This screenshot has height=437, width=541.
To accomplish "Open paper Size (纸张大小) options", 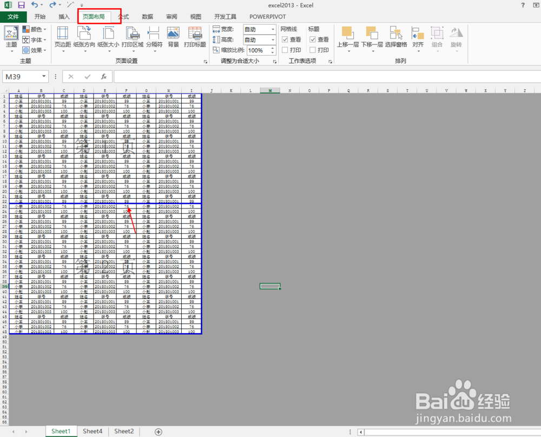I will (108, 38).
